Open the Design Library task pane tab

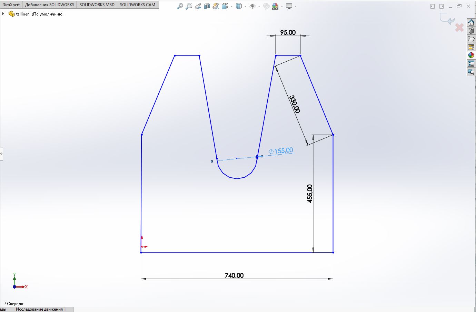point(471,31)
